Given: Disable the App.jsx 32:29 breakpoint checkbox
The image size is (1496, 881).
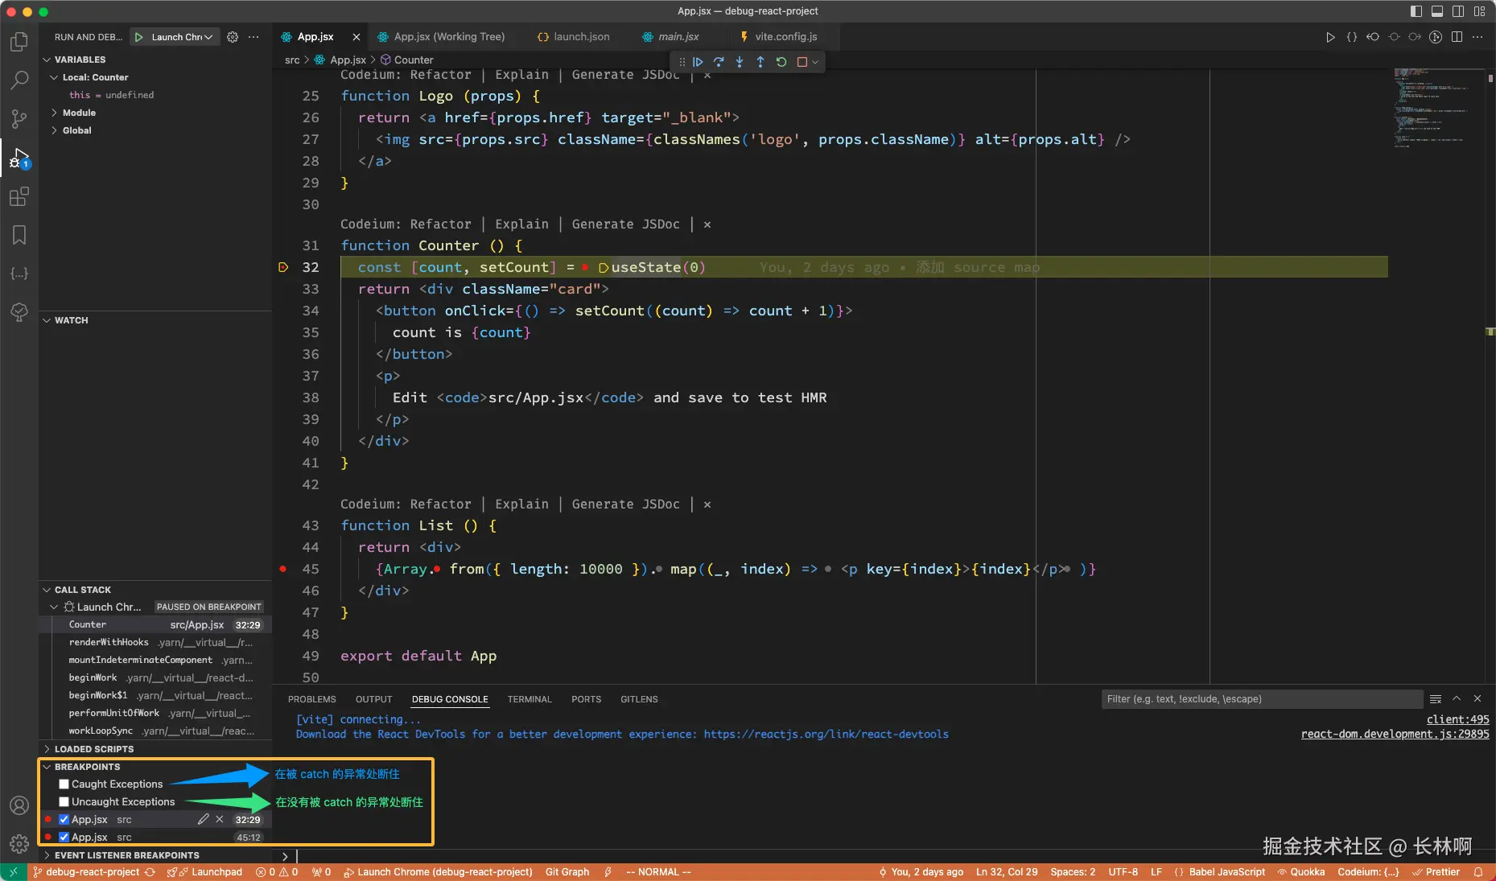Looking at the screenshot, I should [x=64, y=820].
